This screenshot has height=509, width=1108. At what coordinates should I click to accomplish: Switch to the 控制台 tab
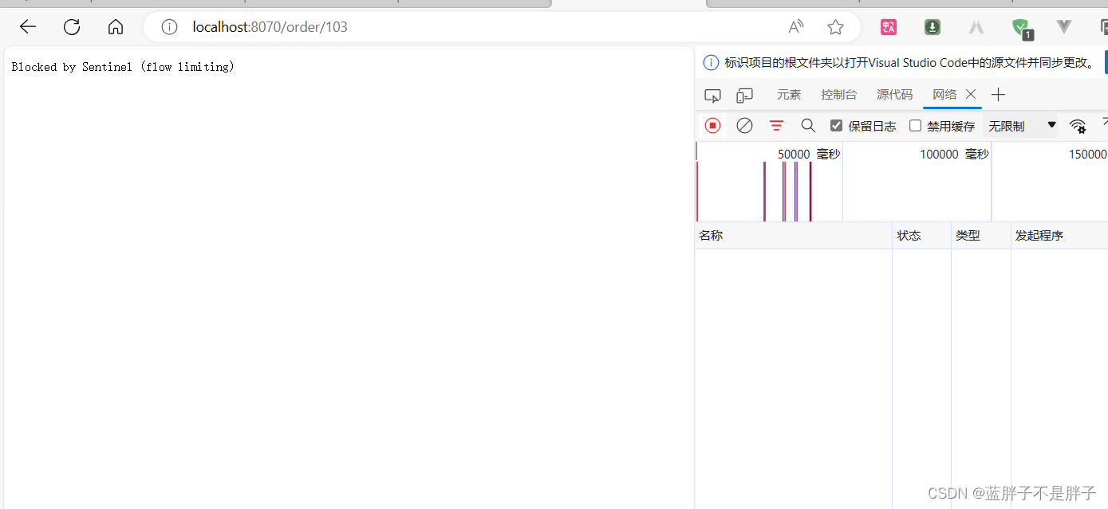(839, 95)
